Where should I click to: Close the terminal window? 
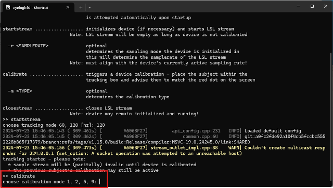coord(326,6)
